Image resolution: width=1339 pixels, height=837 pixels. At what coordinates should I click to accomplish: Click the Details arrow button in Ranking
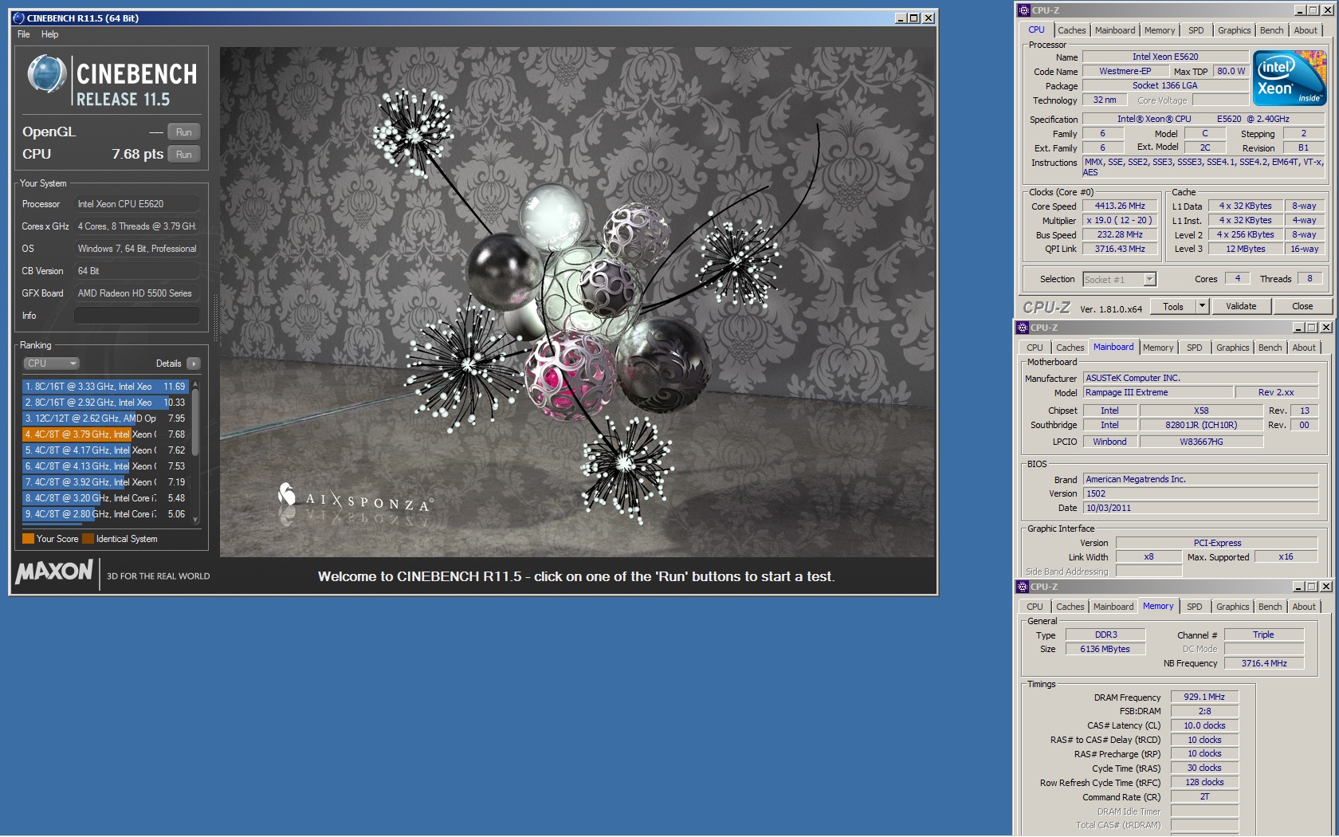point(193,363)
